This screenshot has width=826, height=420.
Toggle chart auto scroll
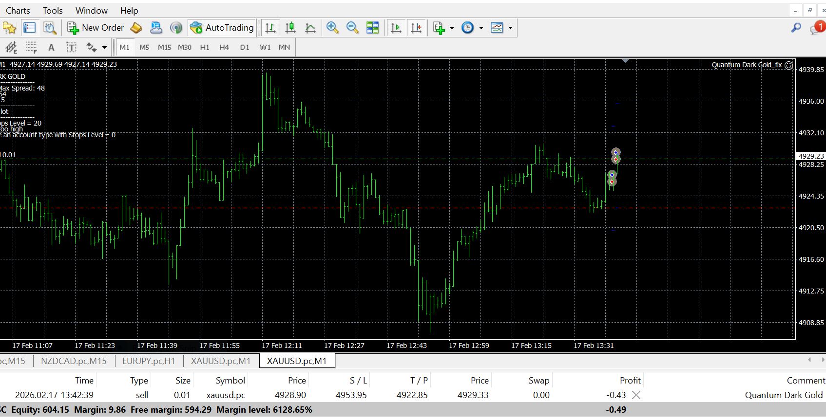[396, 28]
